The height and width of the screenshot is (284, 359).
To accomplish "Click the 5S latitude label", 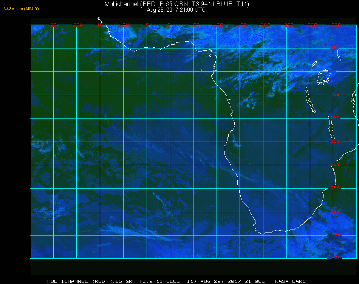I will pos(336,94).
